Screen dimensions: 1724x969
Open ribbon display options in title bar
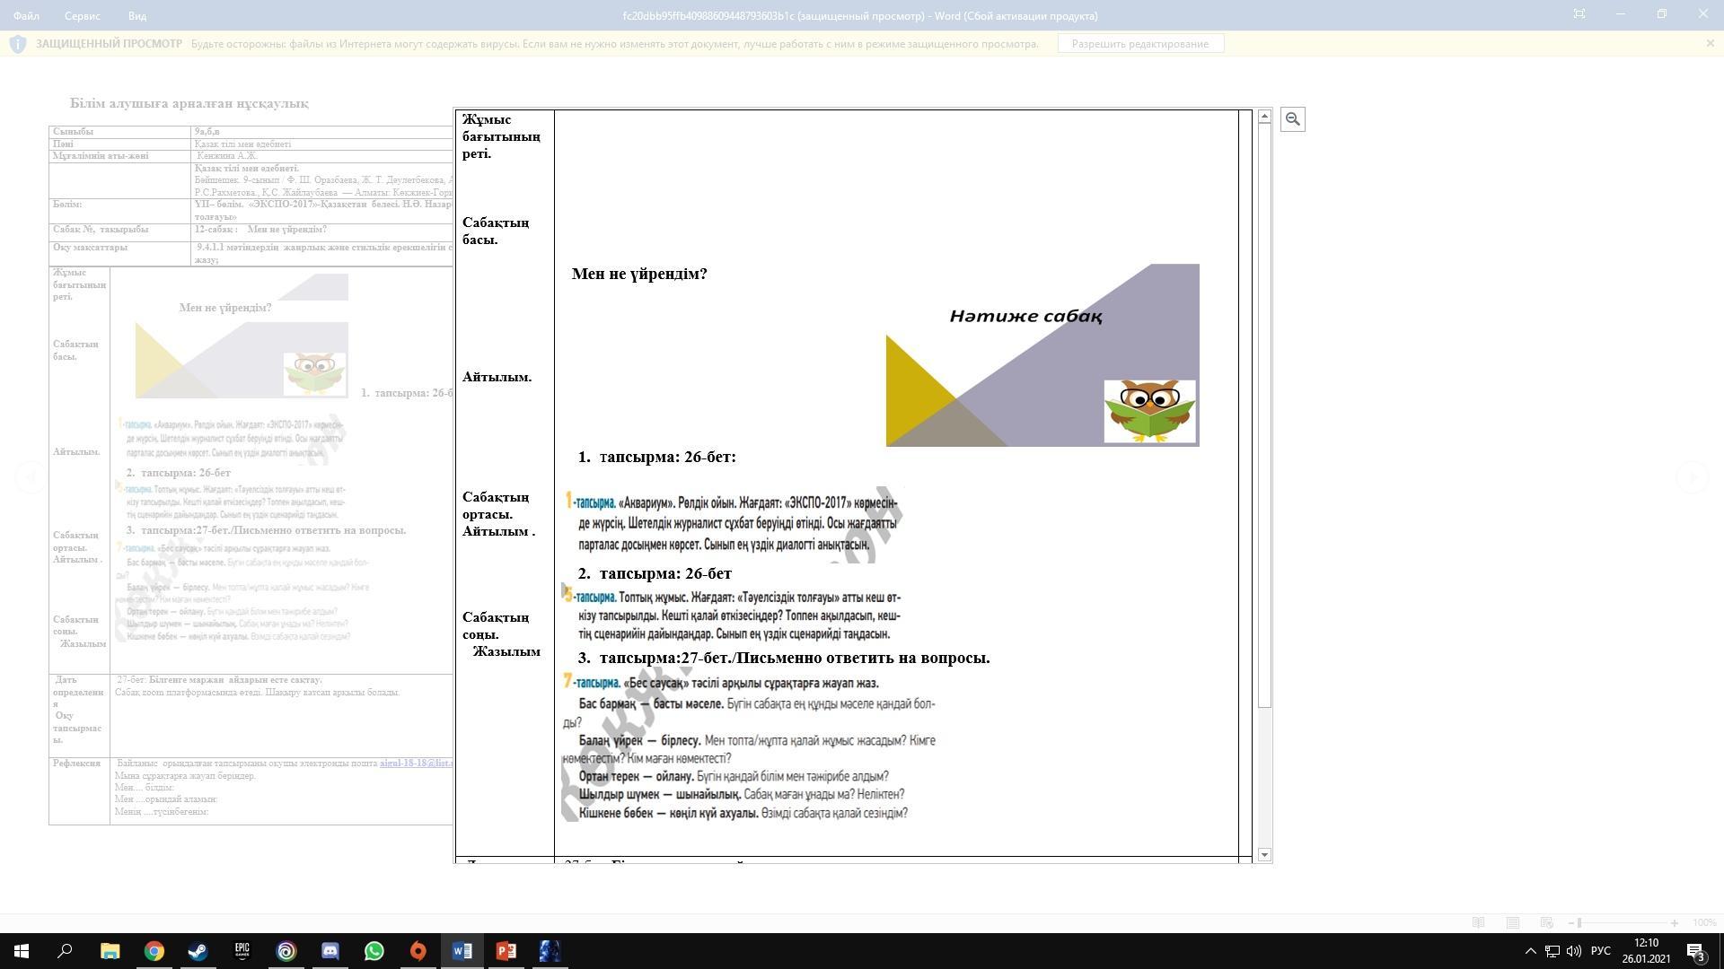click(x=1579, y=14)
